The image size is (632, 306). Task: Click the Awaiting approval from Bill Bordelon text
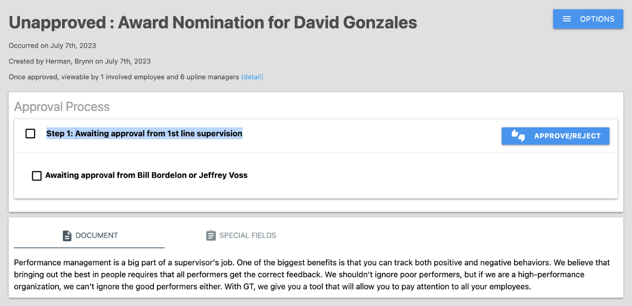coord(146,175)
